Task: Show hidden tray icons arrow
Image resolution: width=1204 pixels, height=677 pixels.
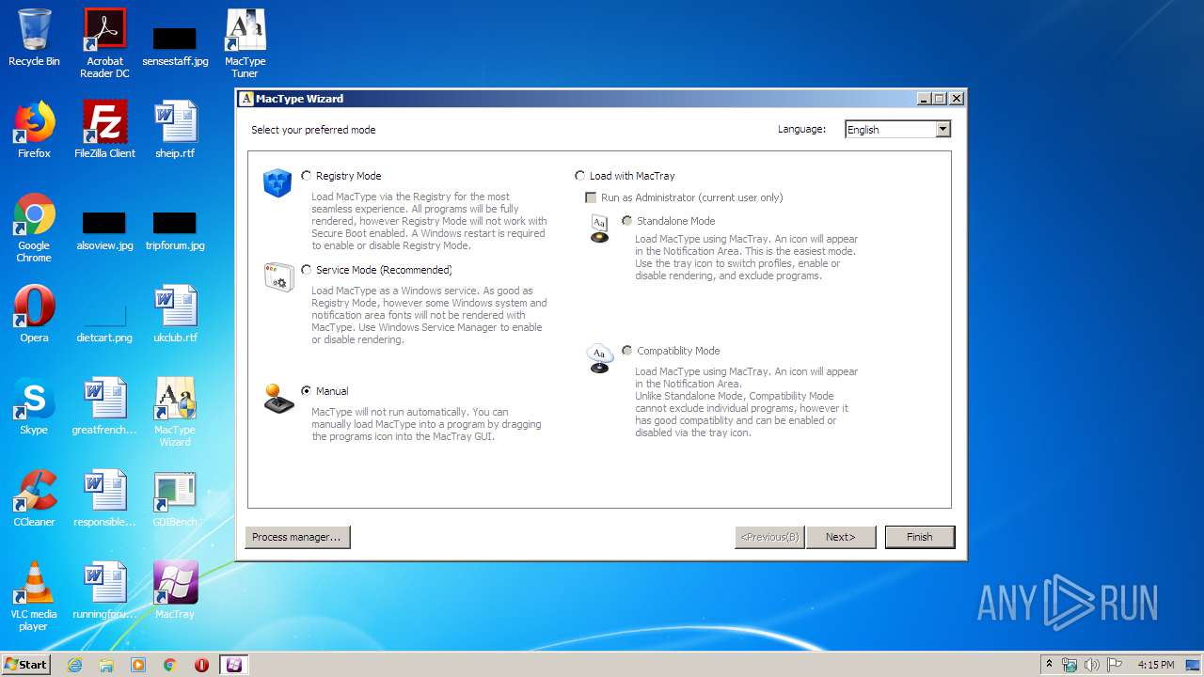Action: click(1049, 665)
